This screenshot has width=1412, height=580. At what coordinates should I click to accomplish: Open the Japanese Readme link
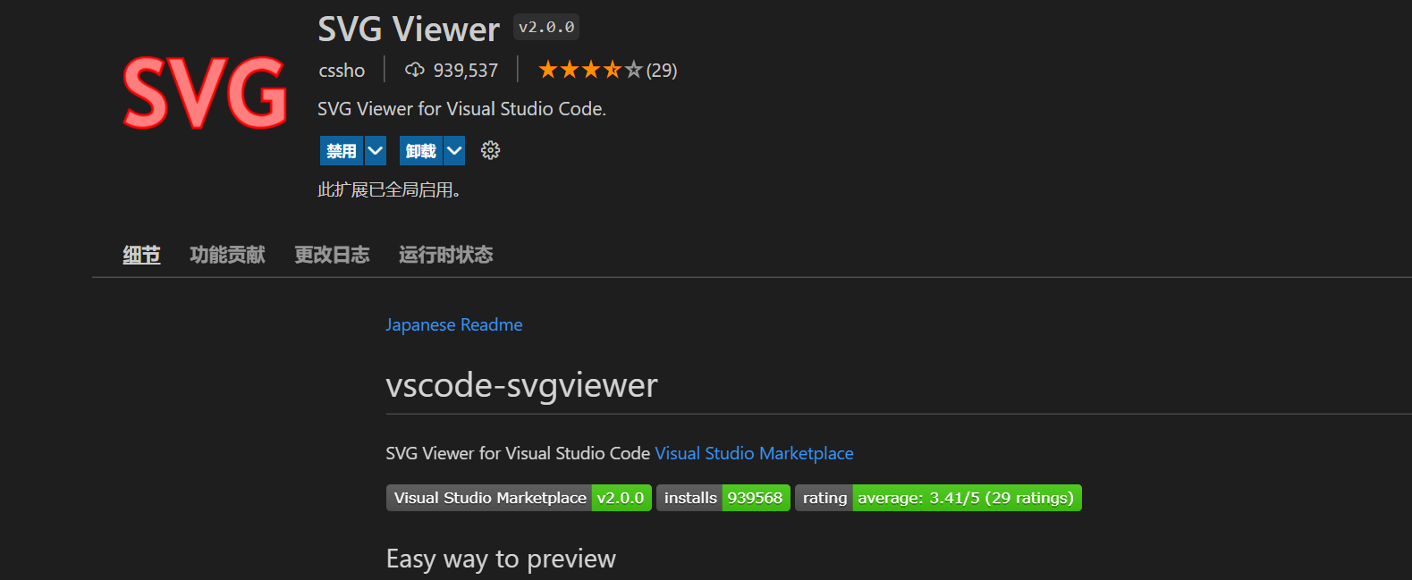[454, 324]
